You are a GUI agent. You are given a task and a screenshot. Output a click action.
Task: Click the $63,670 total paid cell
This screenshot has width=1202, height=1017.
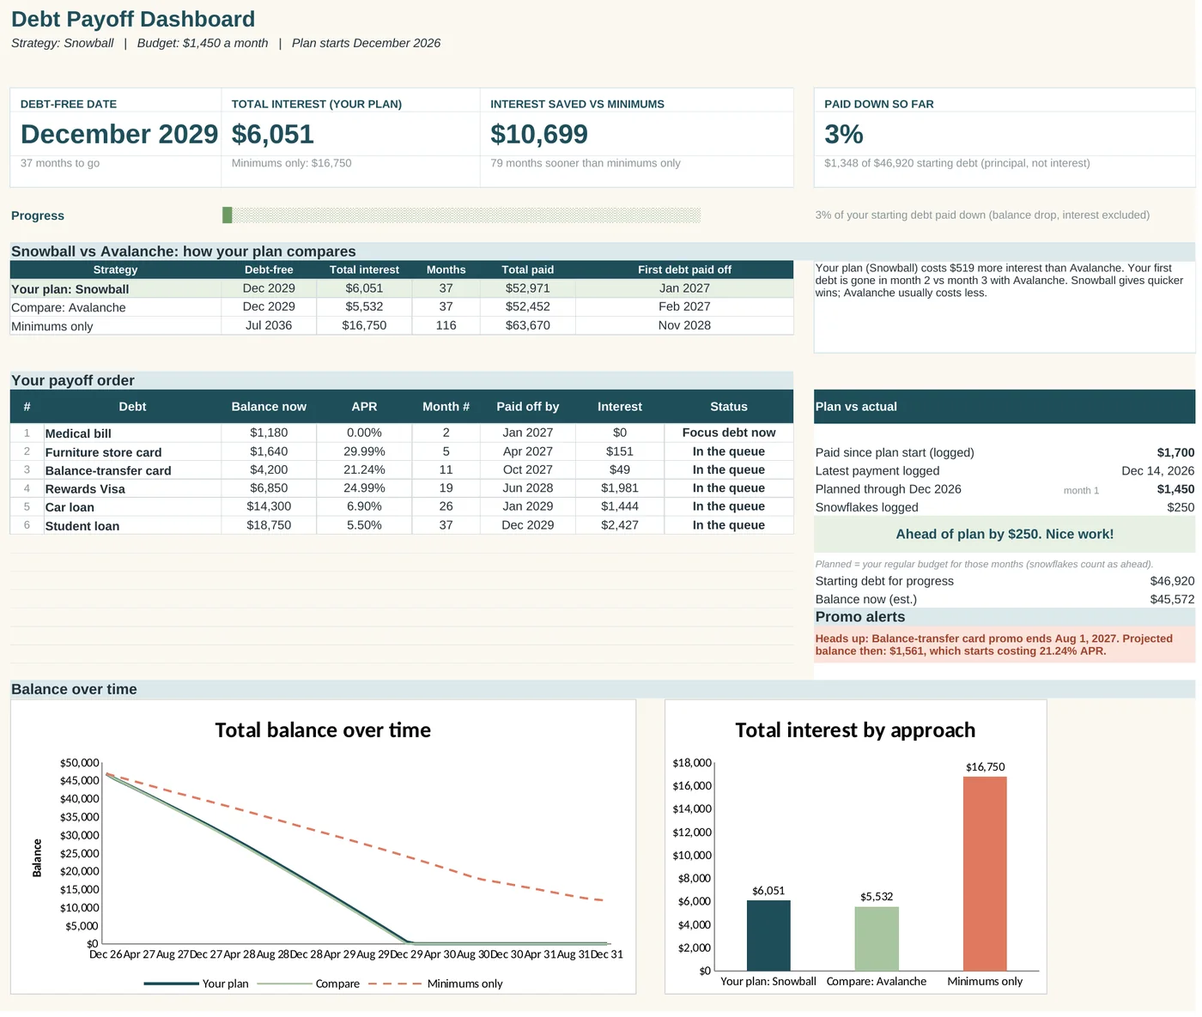click(528, 325)
